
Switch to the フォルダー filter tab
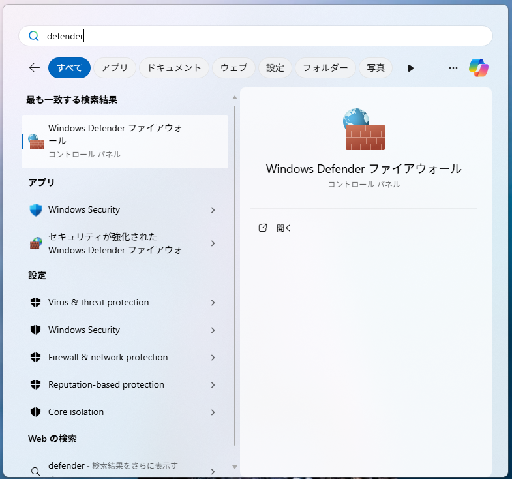click(x=325, y=68)
